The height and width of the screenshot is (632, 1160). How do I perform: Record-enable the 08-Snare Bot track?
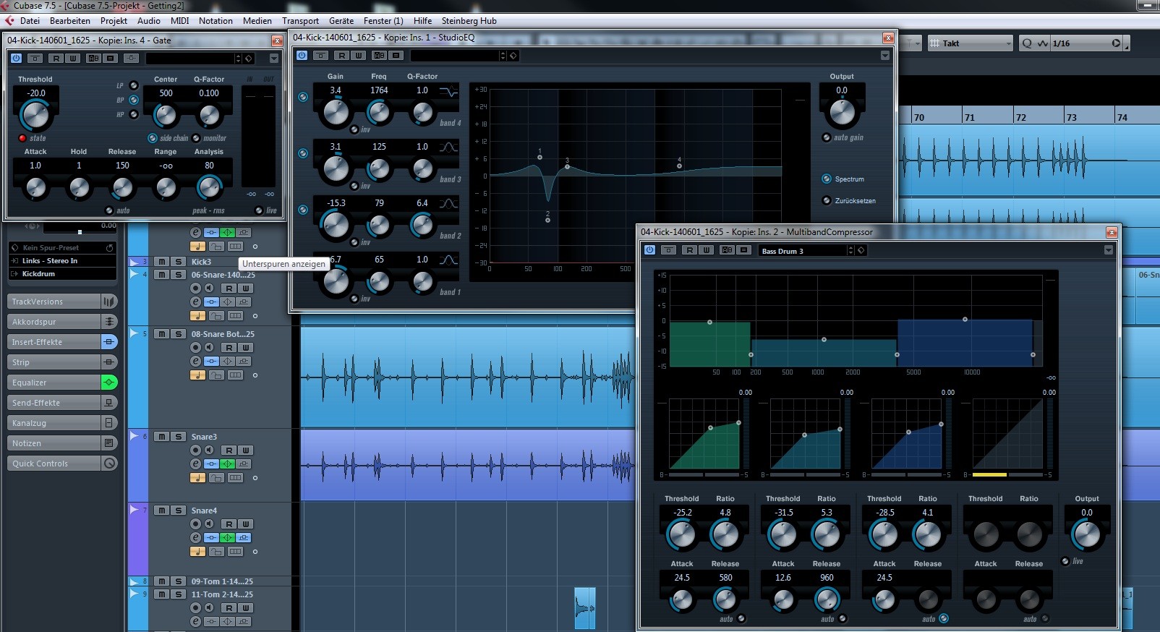pyautogui.click(x=195, y=348)
